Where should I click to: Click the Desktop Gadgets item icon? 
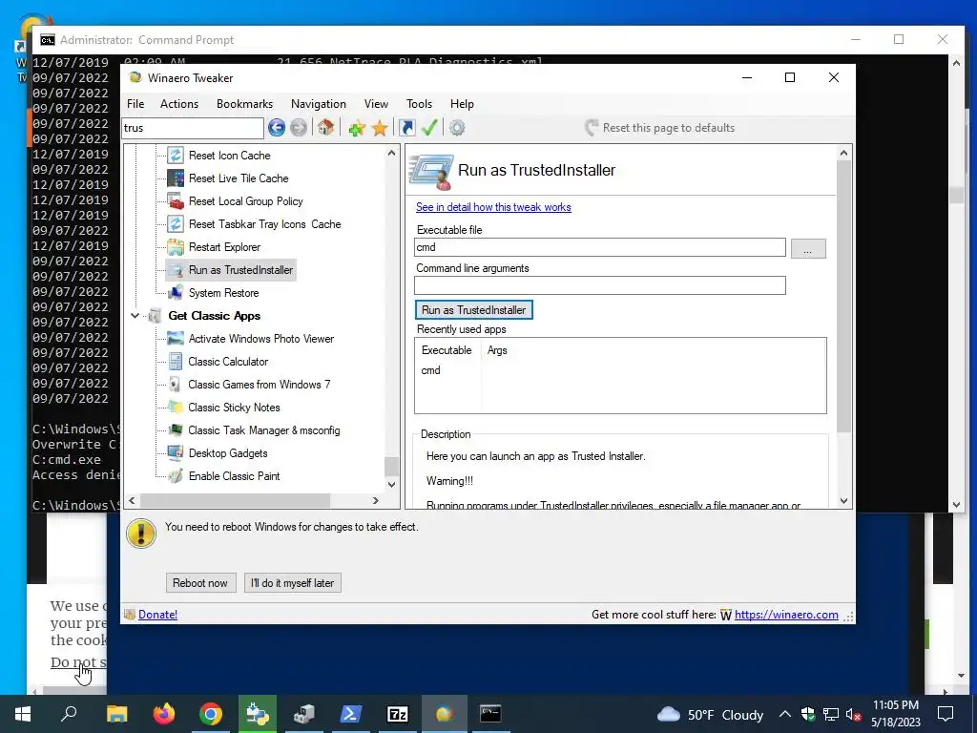coord(176,453)
